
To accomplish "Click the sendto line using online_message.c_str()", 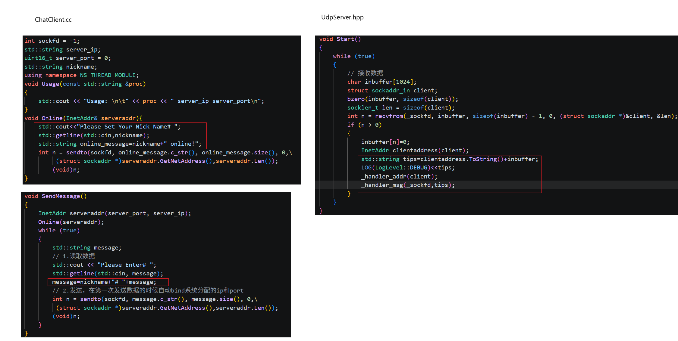I will (x=165, y=153).
